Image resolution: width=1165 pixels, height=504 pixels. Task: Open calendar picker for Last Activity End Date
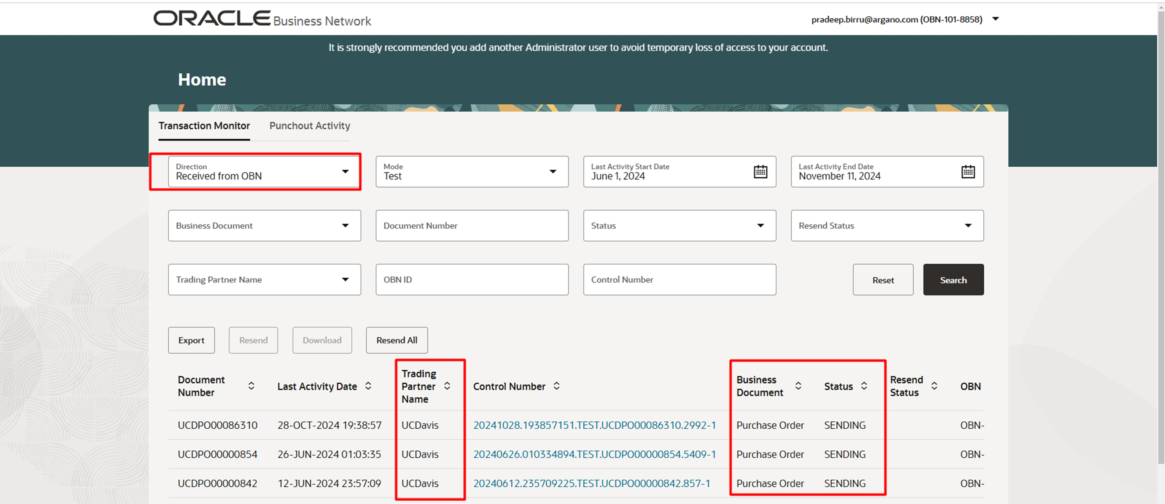click(x=968, y=172)
